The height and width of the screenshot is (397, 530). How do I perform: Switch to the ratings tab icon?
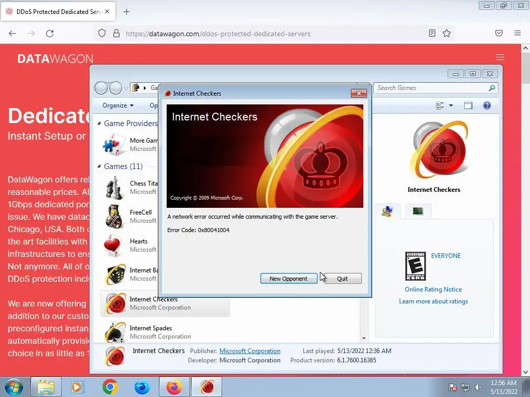[387, 211]
